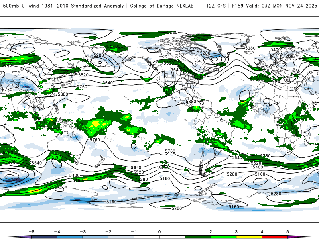This screenshot has height=239, width=319.
Task: Click the 'F159' forecast hour label
Action: 238,6
